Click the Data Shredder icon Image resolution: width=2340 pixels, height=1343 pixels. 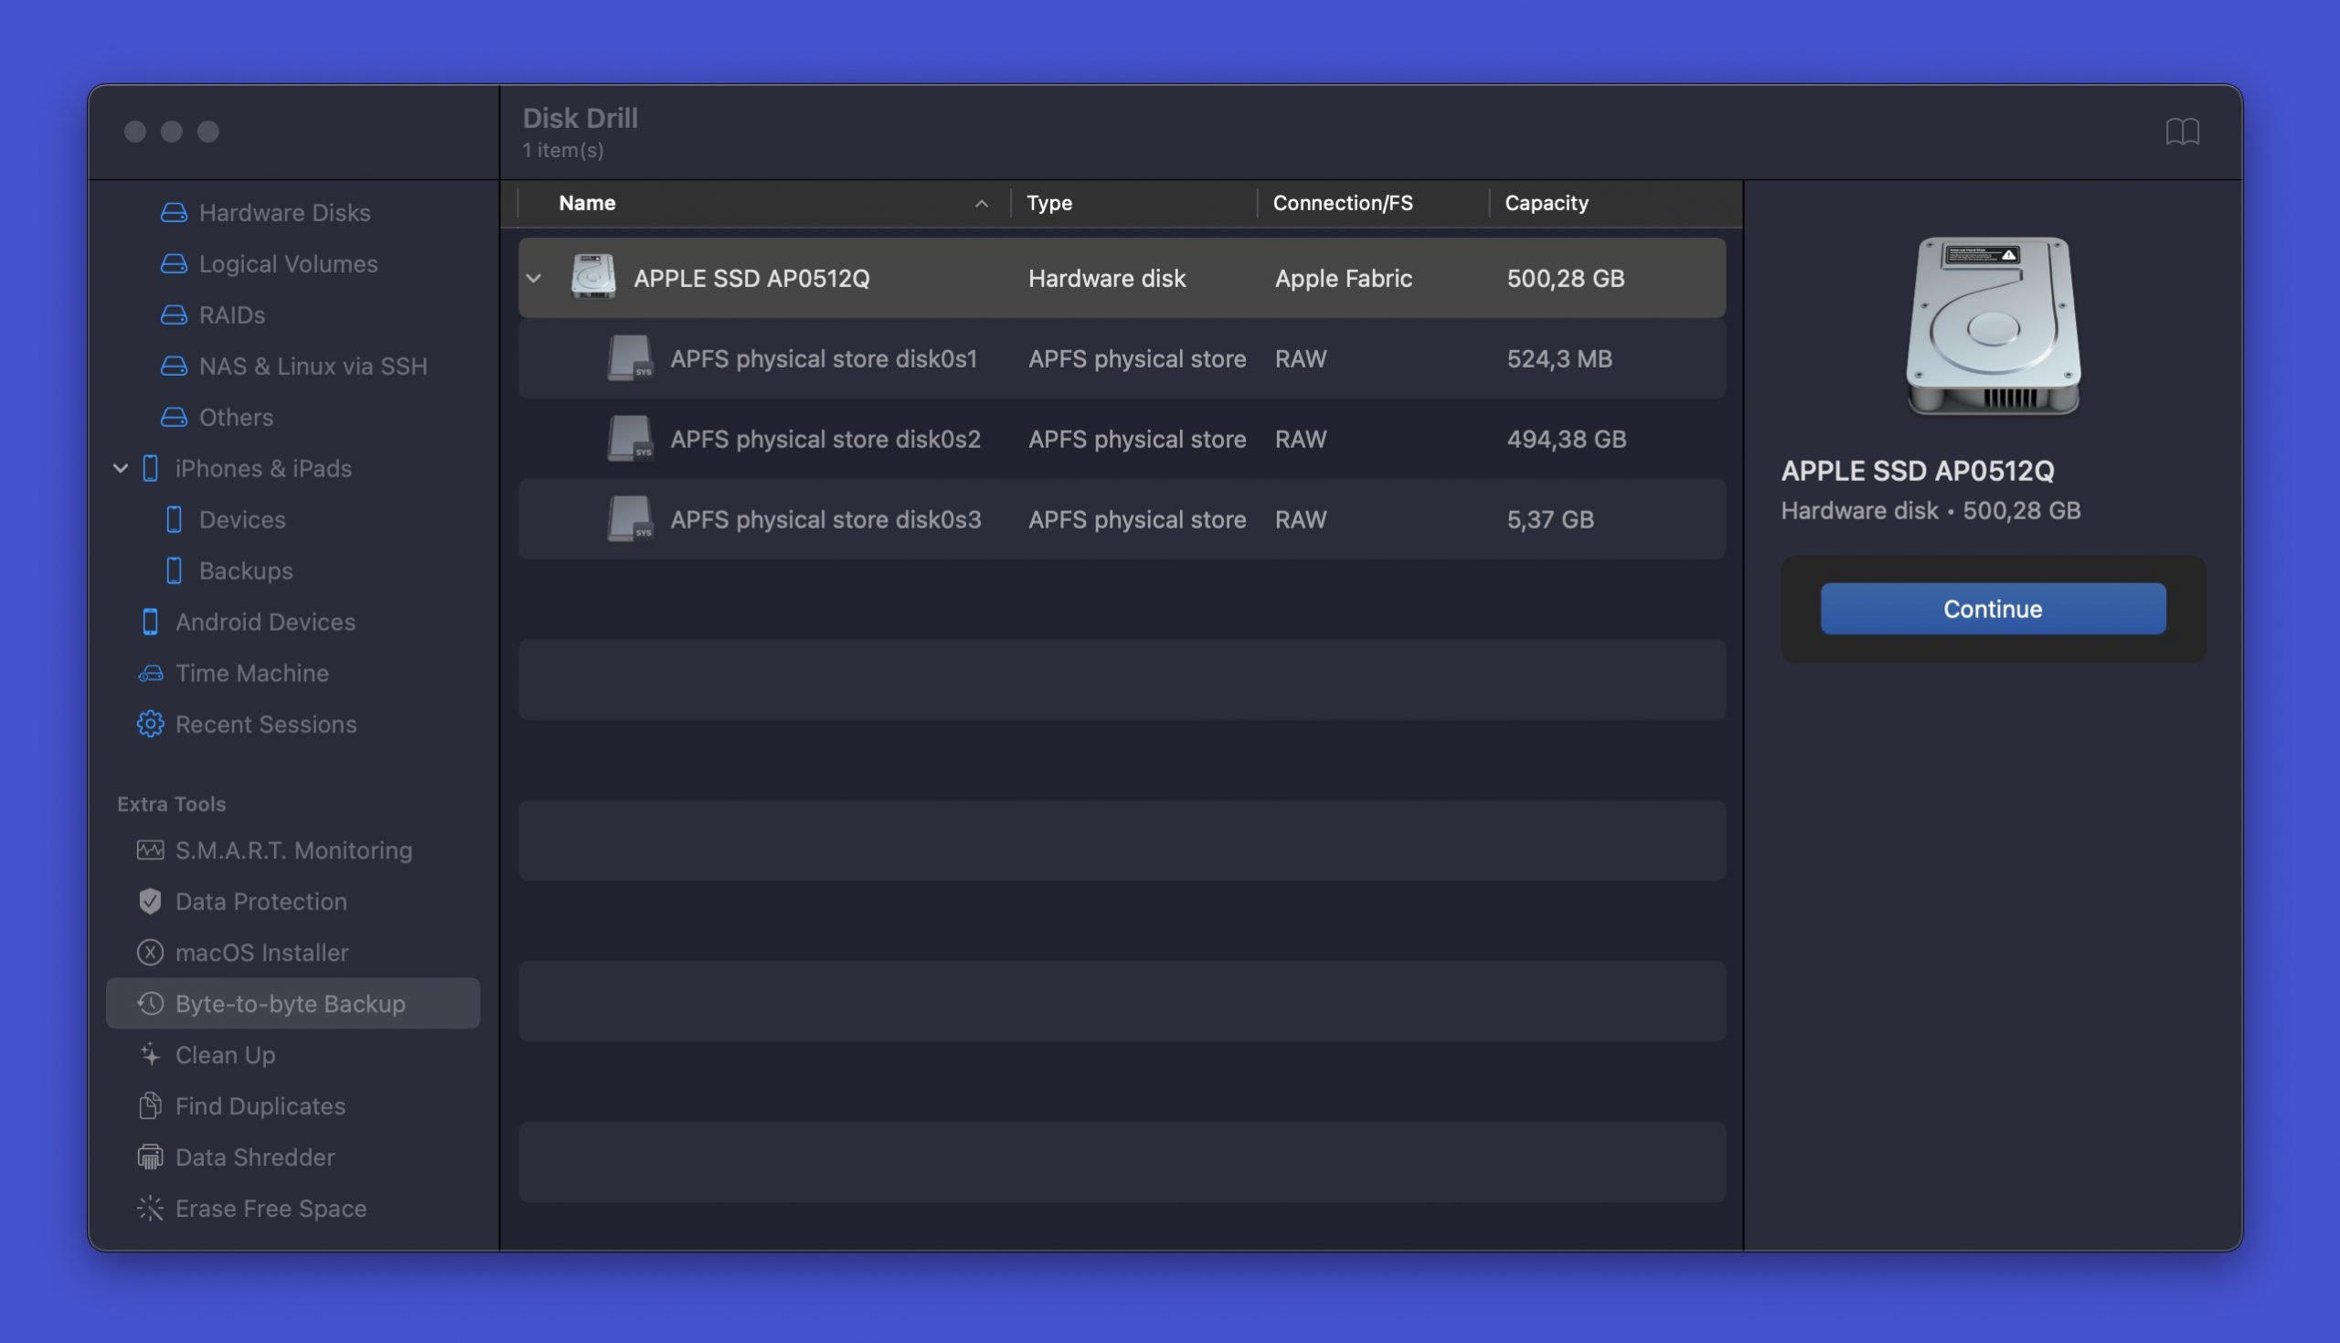pyautogui.click(x=150, y=1157)
